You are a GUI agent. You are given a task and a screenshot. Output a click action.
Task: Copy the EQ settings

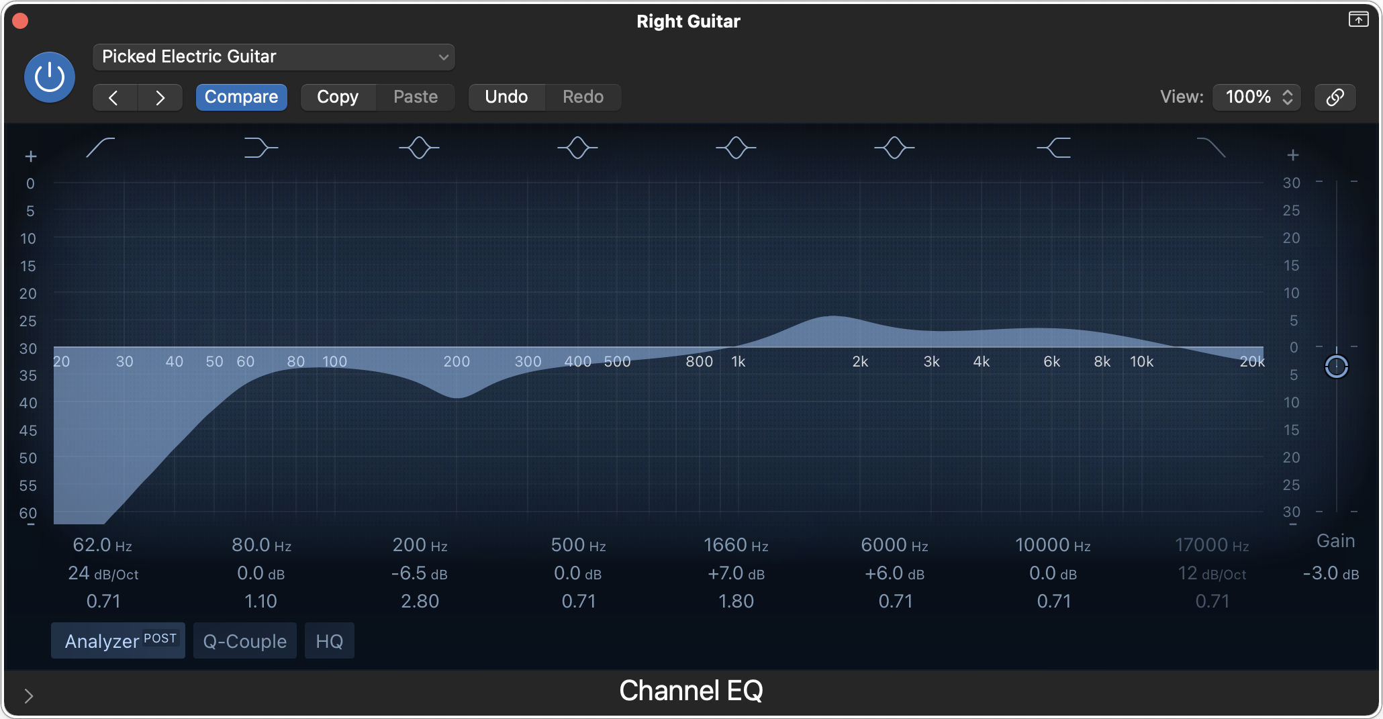[338, 97]
